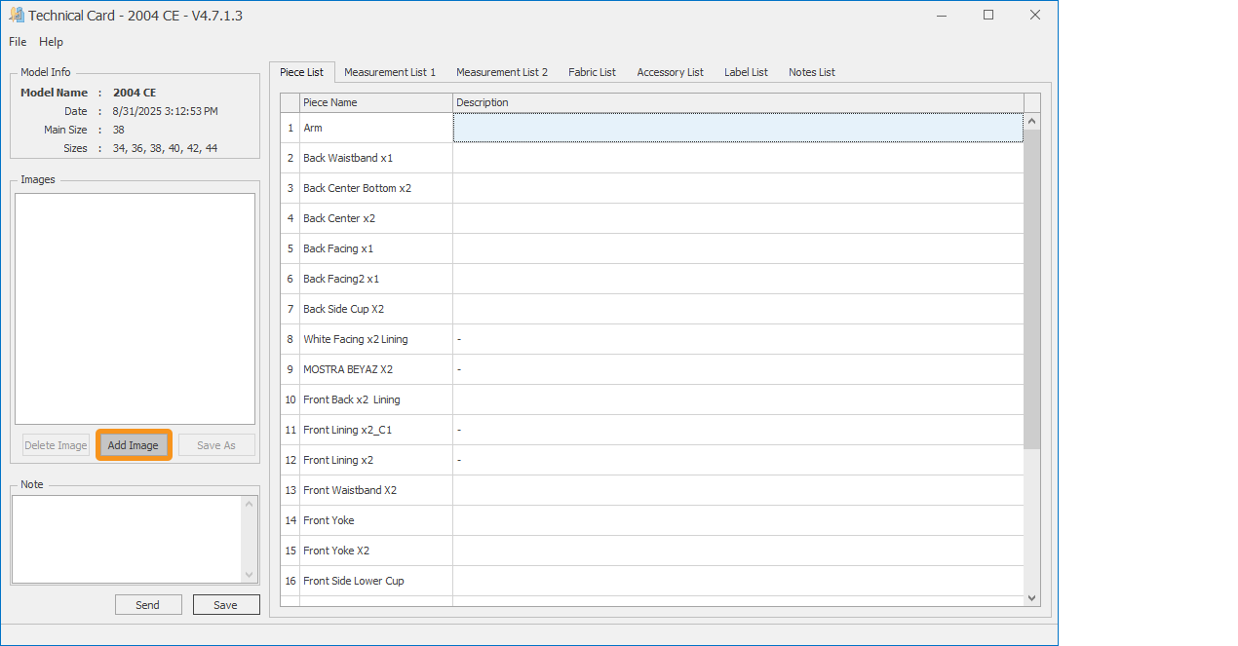Image resolution: width=1238 pixels, height=646 pixels.
Task: Click the Send button
Action: (x=148, y=605)
